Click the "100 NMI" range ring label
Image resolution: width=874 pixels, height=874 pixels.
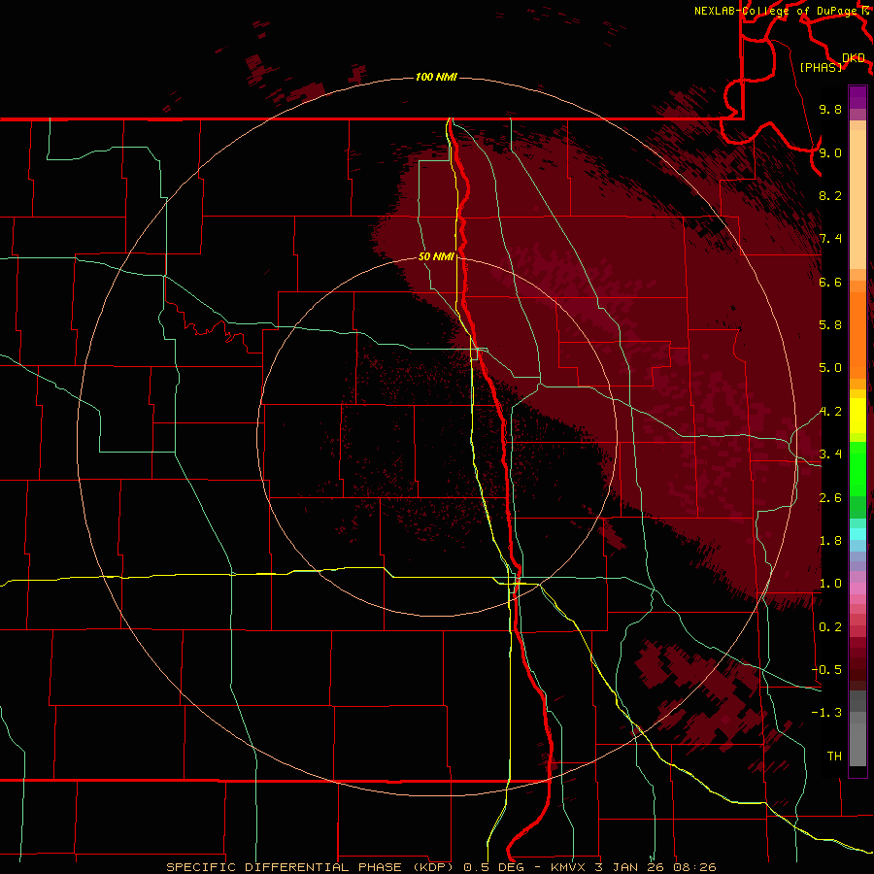[436, 77]
